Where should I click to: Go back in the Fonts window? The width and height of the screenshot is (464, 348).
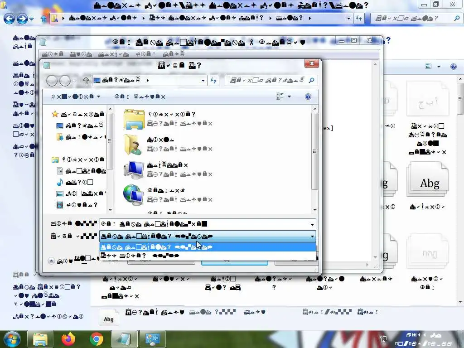coord(9,19)
